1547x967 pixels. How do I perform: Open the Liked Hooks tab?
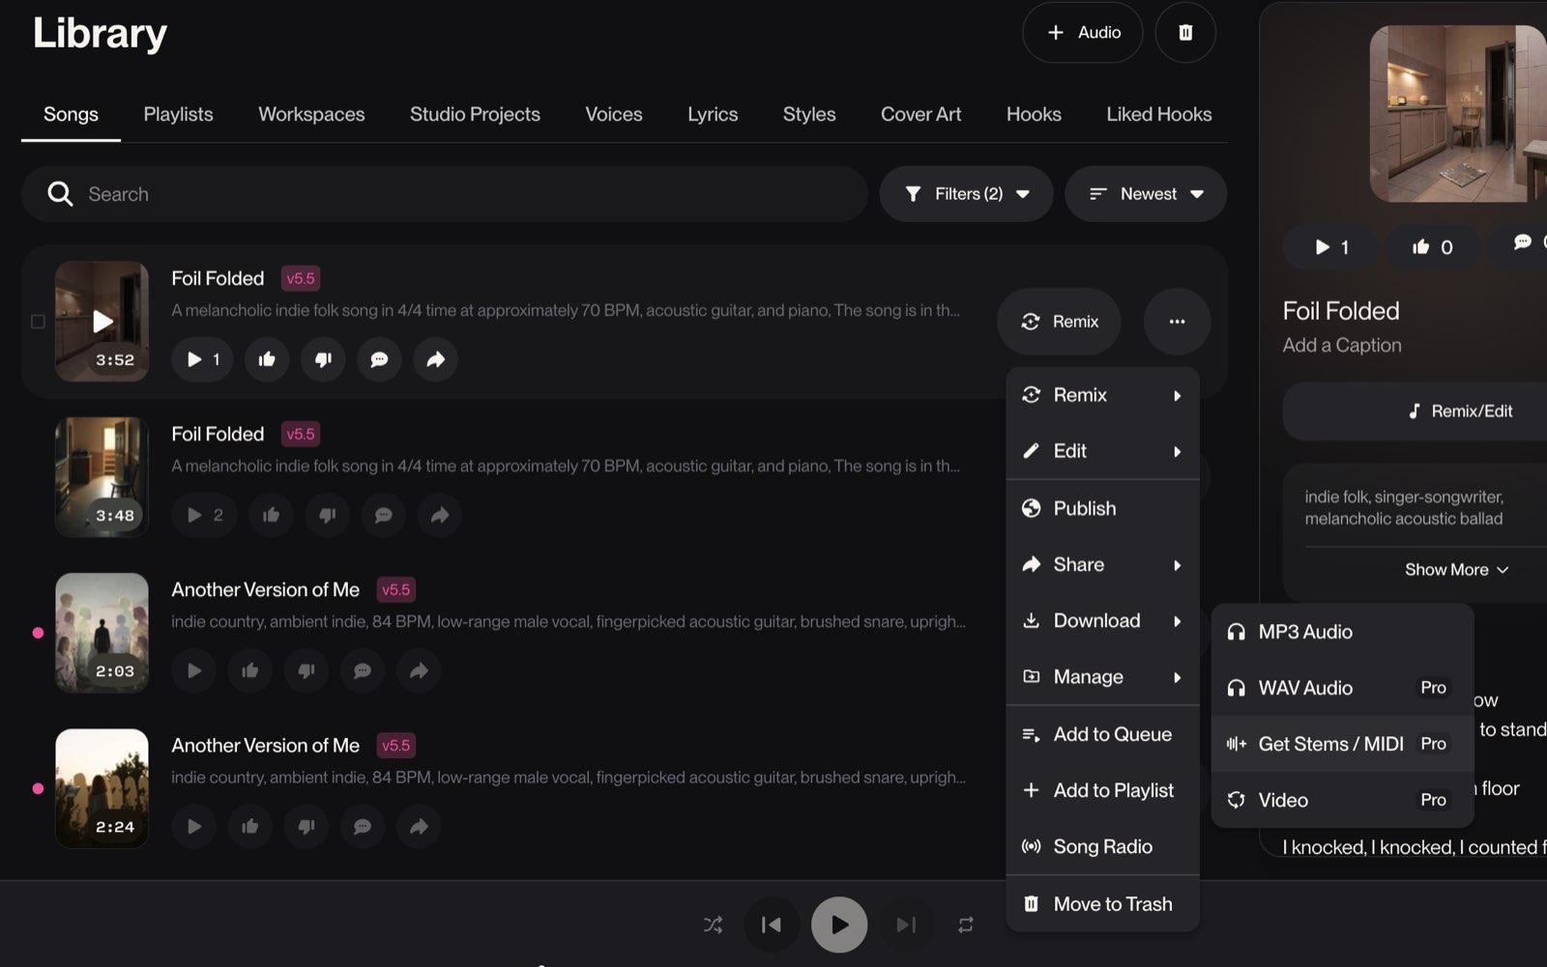(x=1158, y=114)
